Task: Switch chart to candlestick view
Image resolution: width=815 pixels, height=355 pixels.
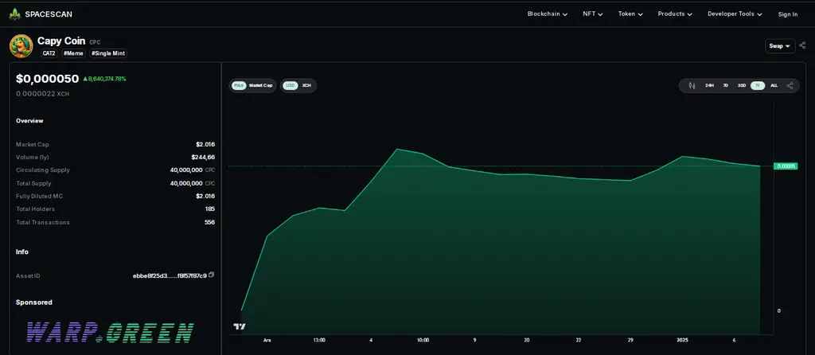Action: [692, 86]
